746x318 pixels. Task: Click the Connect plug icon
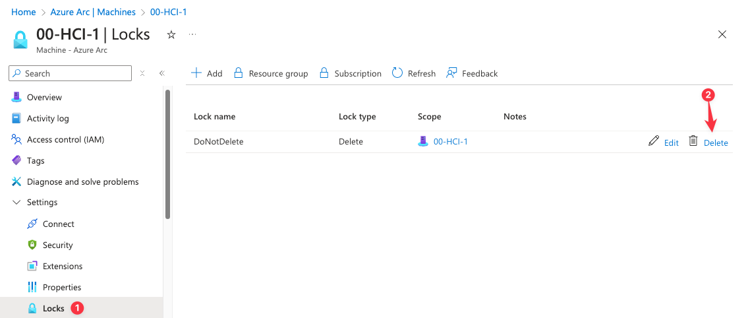tap(32, 224)
